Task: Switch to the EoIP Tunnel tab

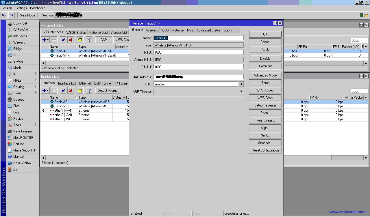Action: point(103,83)
